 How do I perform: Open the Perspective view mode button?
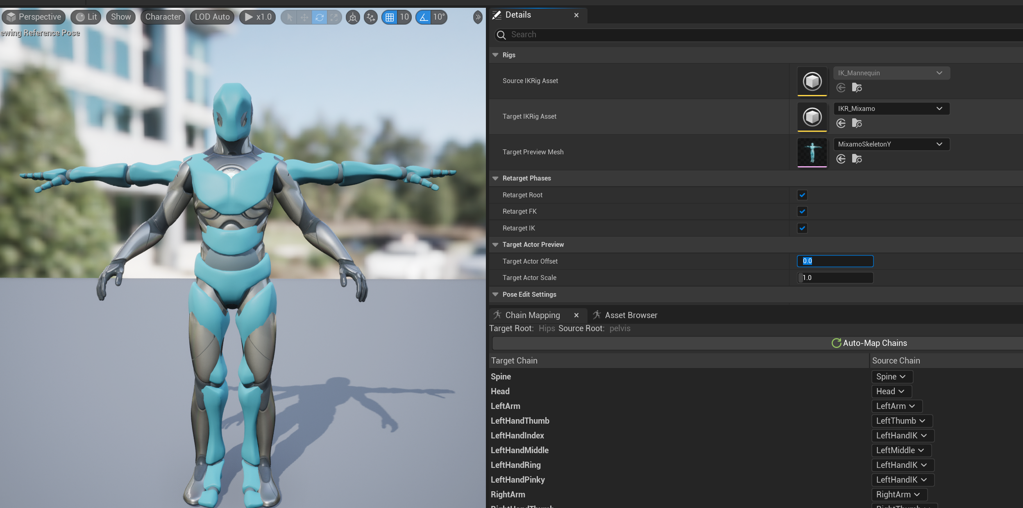34,17
